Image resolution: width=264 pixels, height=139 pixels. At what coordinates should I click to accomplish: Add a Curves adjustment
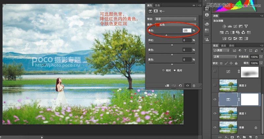coord(235,26)
